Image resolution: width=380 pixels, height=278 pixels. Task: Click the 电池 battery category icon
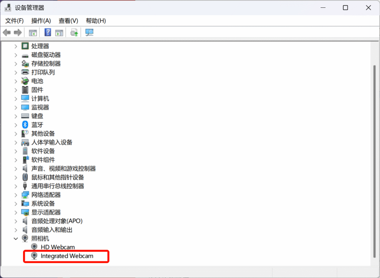[x=25, y=81]
